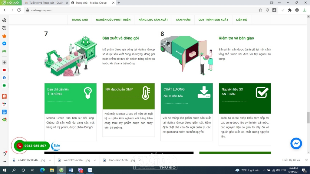Open TRANG CHỦ menu item
Image resolution: width=310 pixels, height=174 pixels.
click(x=80, y=20)
